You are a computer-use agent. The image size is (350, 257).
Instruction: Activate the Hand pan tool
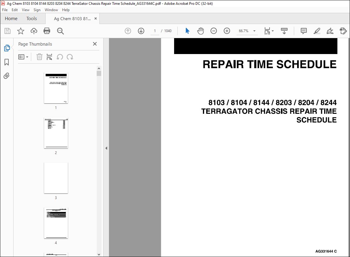pyautogui.click(x=201, y=31)
